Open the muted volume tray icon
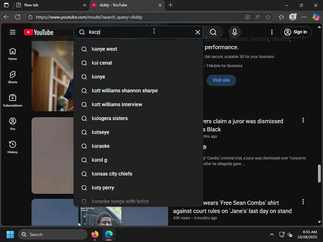Image resolution: width=323 pixels, height=242 pixels. (x=290, y=234)
